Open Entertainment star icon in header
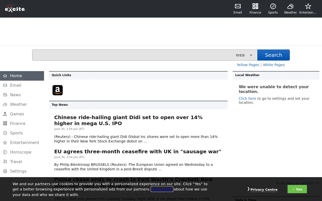Image resolution: width=322 pixels, height=201 pixels. pos(308,6)
